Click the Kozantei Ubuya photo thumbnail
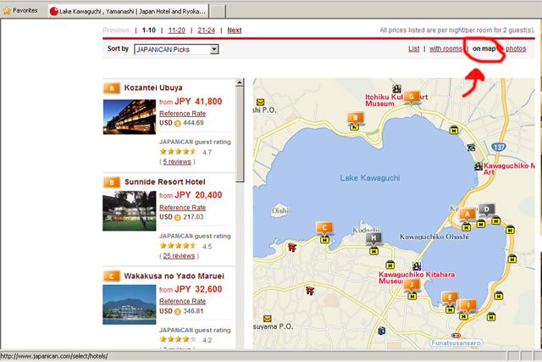The image size is (542, 362). point(130,117)
